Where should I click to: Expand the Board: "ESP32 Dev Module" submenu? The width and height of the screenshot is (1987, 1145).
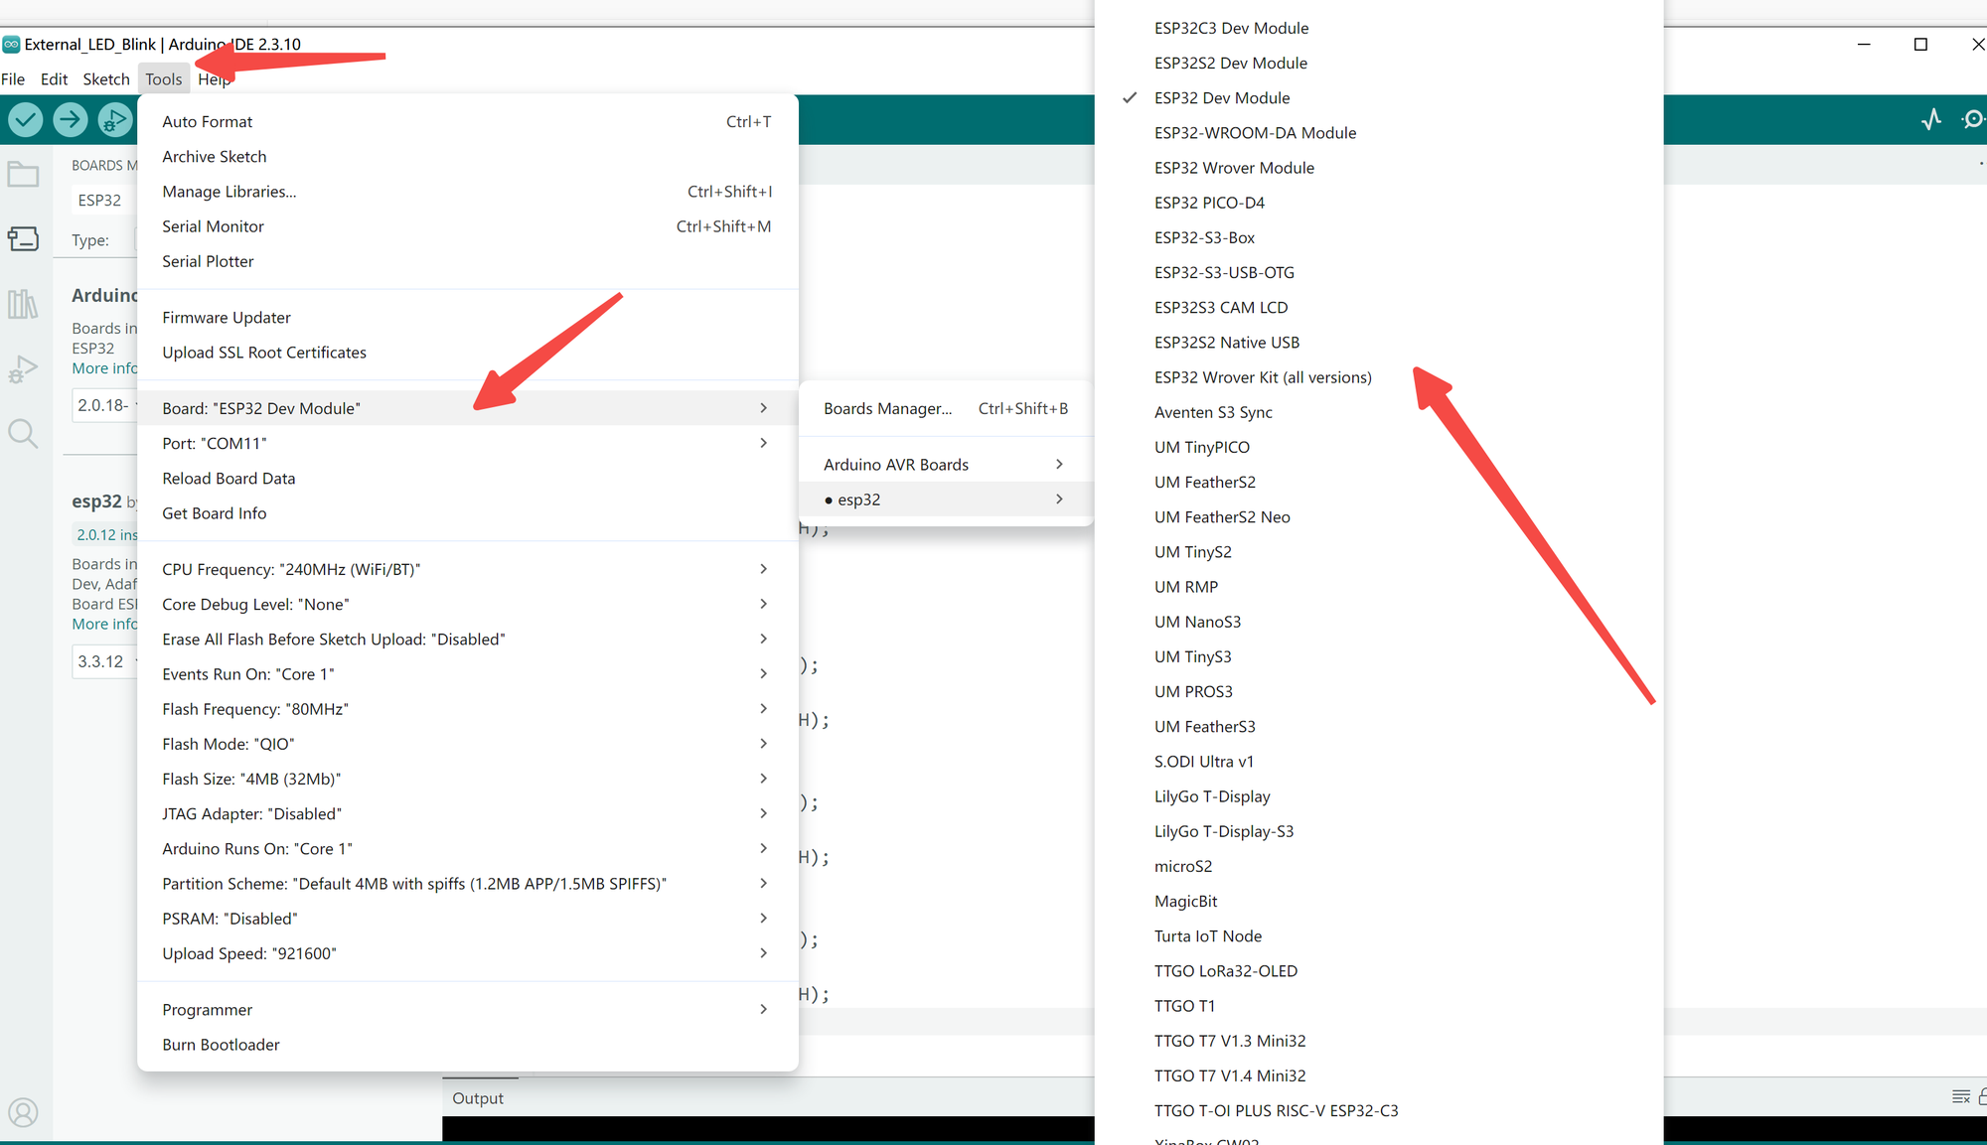467,408
